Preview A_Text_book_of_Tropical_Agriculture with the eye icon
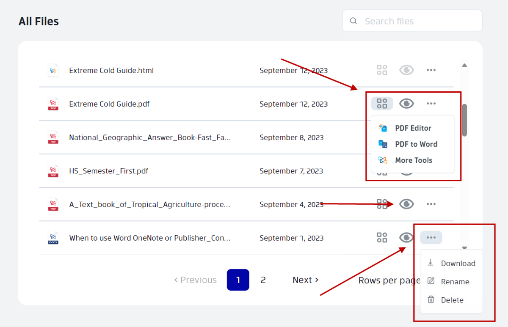 tap(406, 204)
